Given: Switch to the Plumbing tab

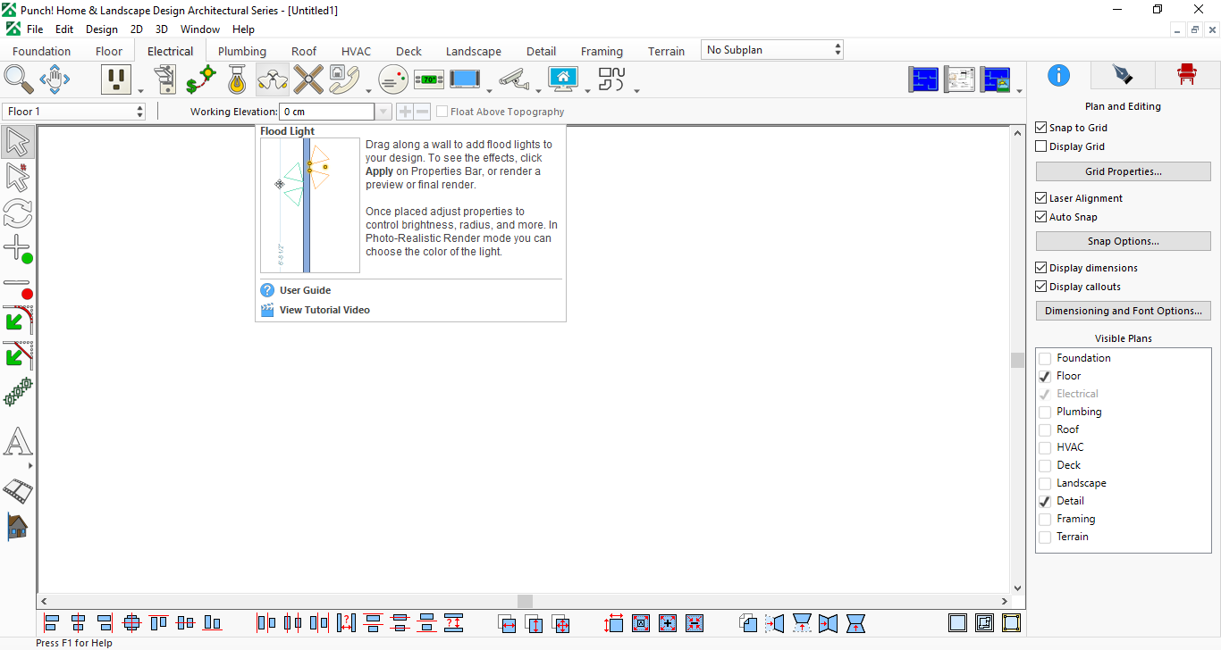Looking at the screenshot, I should pyautogui.click(x=242, y=51).
